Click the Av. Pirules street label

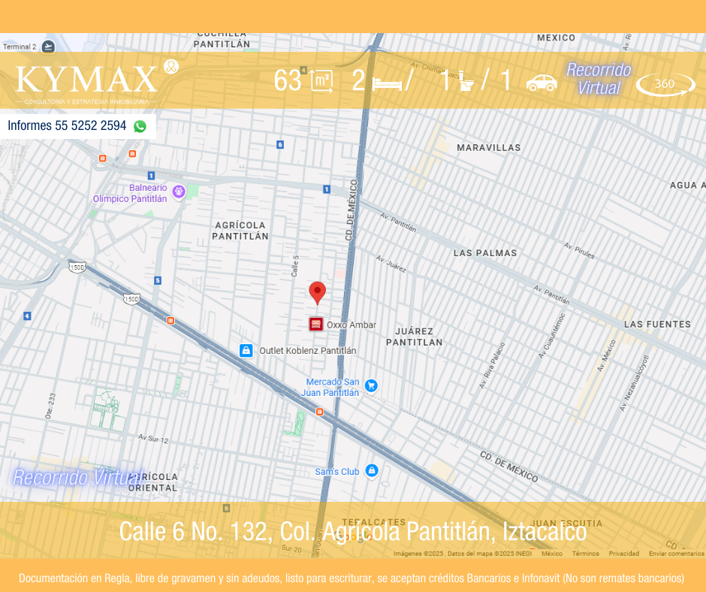point(579,250)
